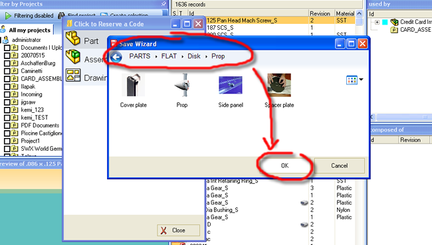Click the Revision header in composed of panel
Screen dimensions: 432x245
pos(413,140)
